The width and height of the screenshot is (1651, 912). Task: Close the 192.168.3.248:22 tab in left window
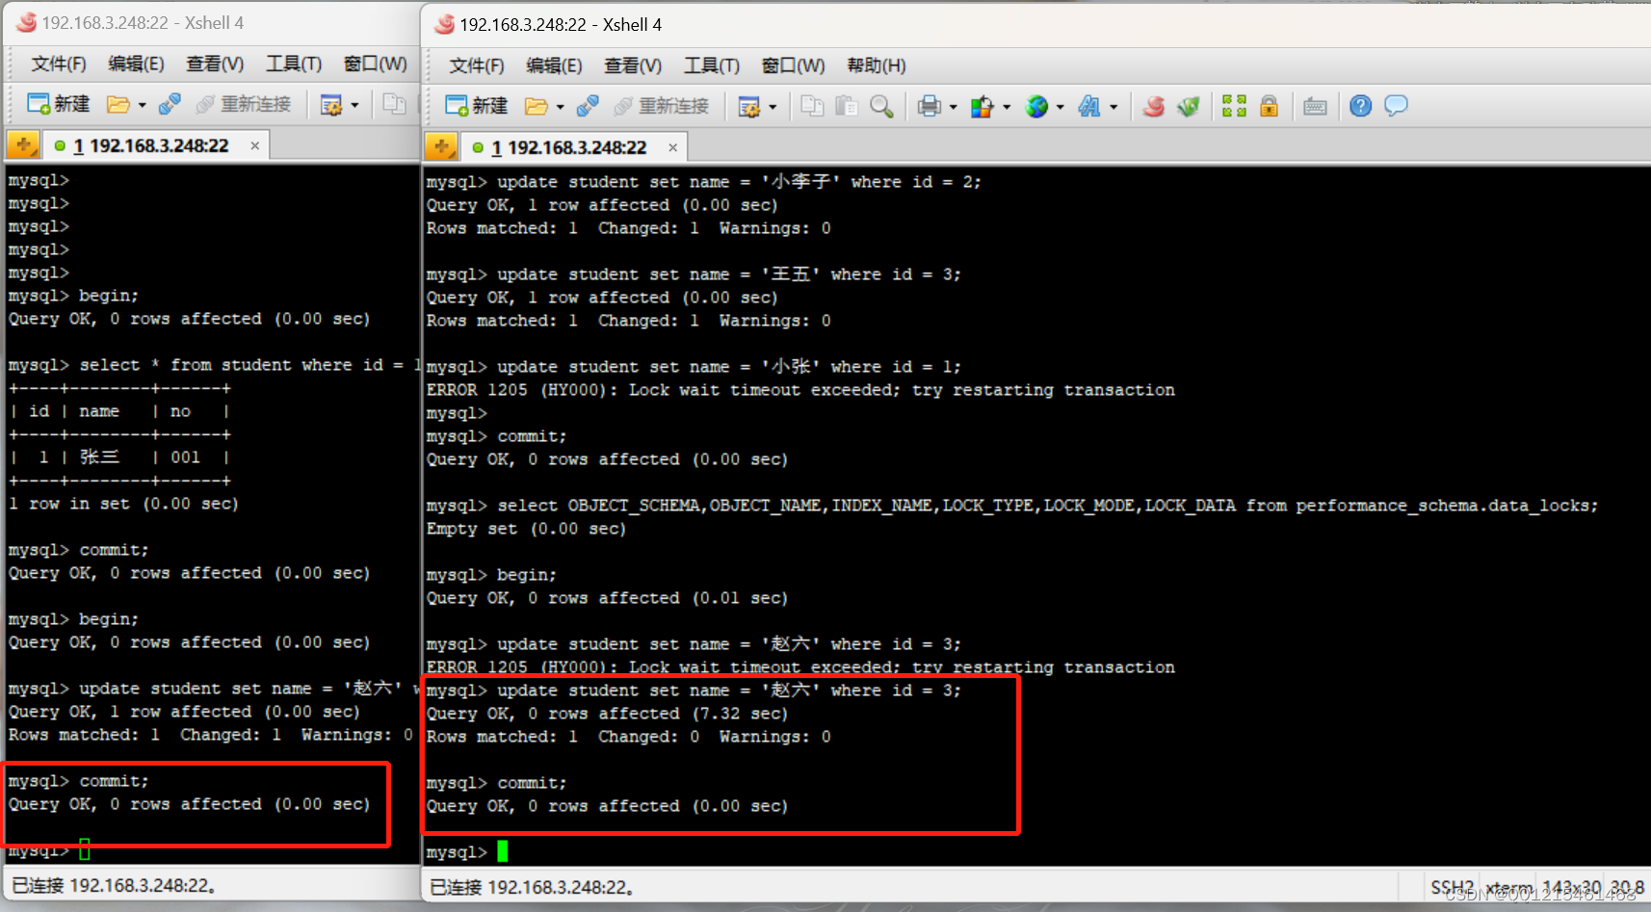click(x=255, y=145)
